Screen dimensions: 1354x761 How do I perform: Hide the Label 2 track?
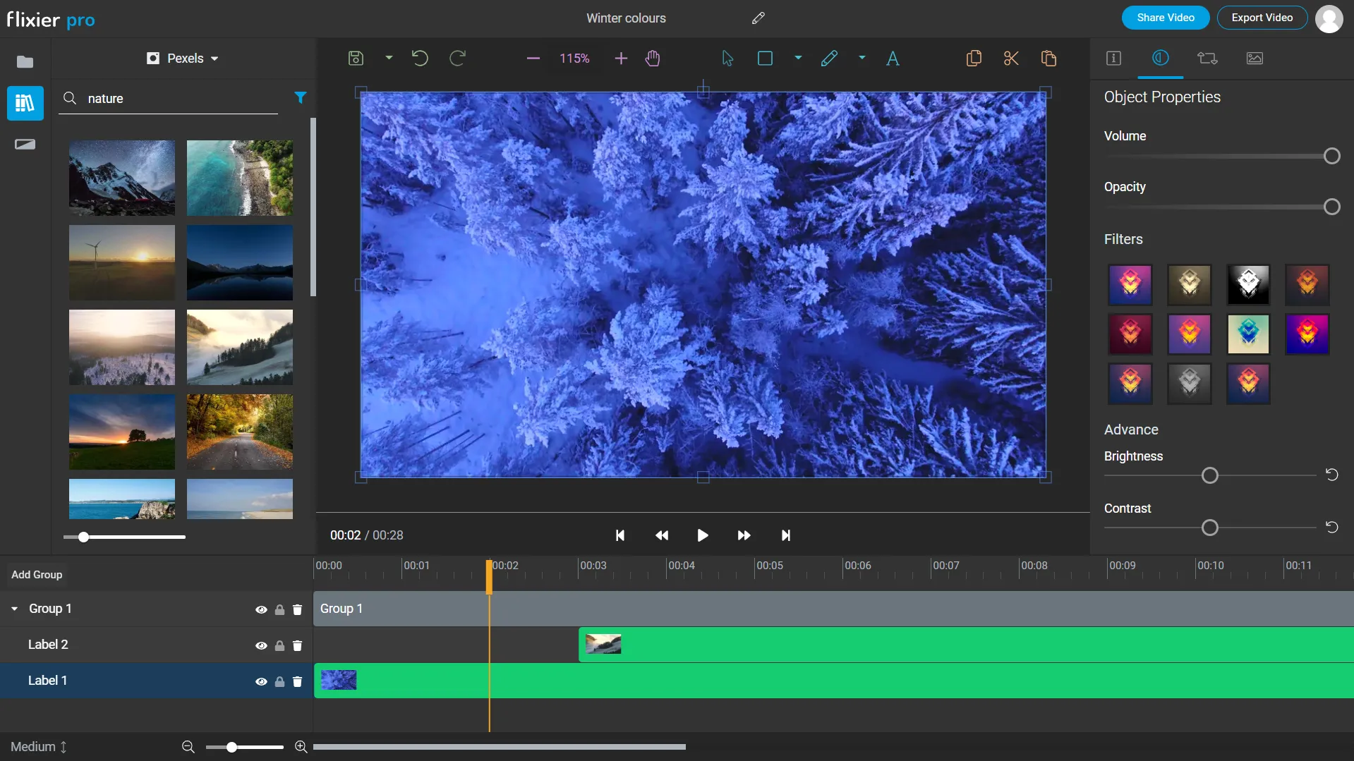pos(261,645)
